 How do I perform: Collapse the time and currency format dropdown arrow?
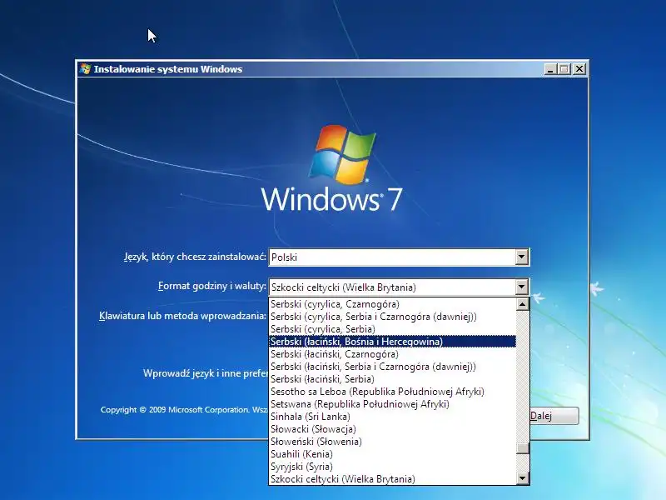(522, 287)
